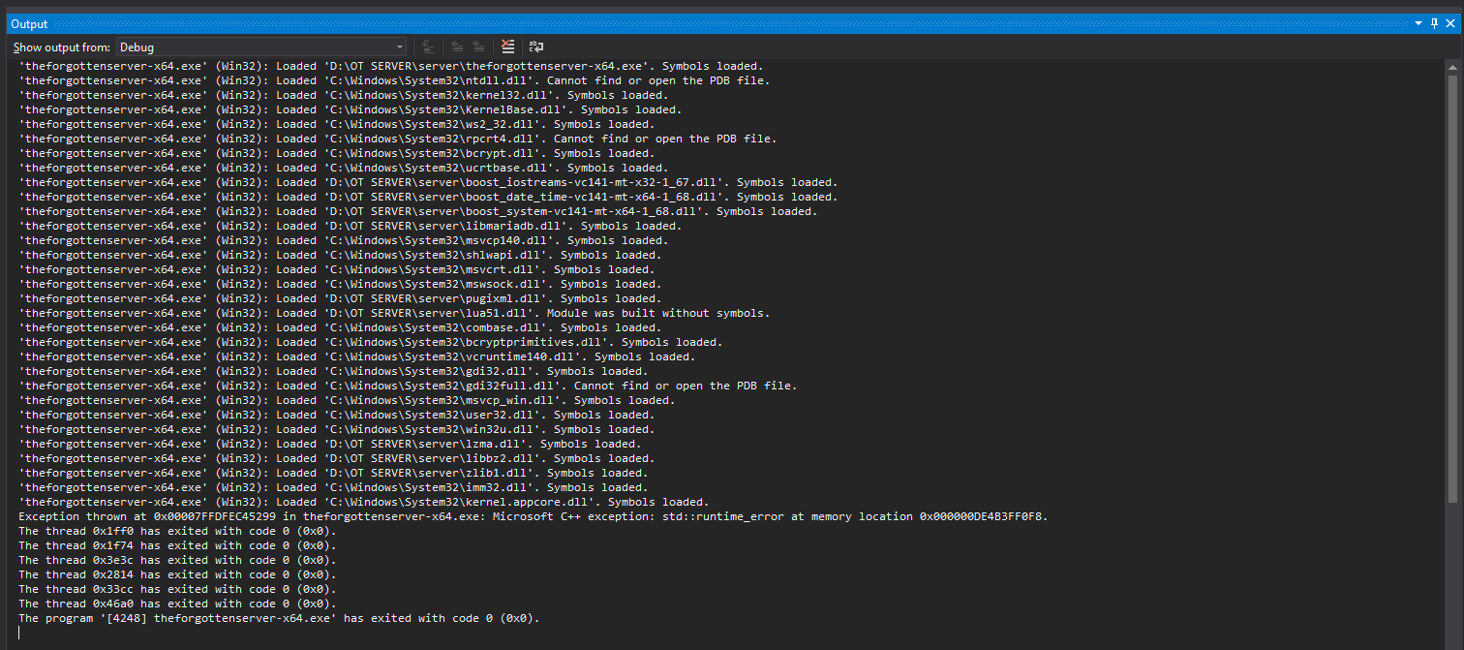
Task: Click the Find Message in Code icon
Action: [x=427, y=46]
